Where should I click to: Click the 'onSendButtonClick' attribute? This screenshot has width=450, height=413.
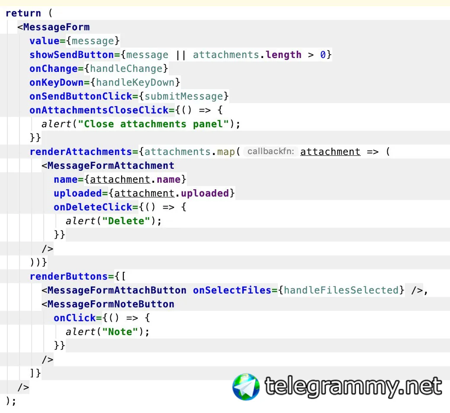coord(81,96)
